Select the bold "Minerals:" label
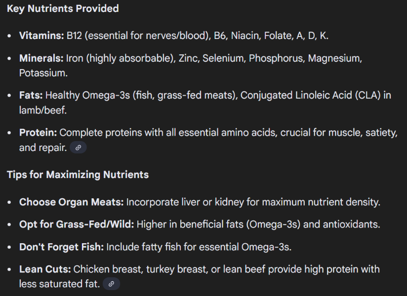407x296 pixels. point(41,58)
